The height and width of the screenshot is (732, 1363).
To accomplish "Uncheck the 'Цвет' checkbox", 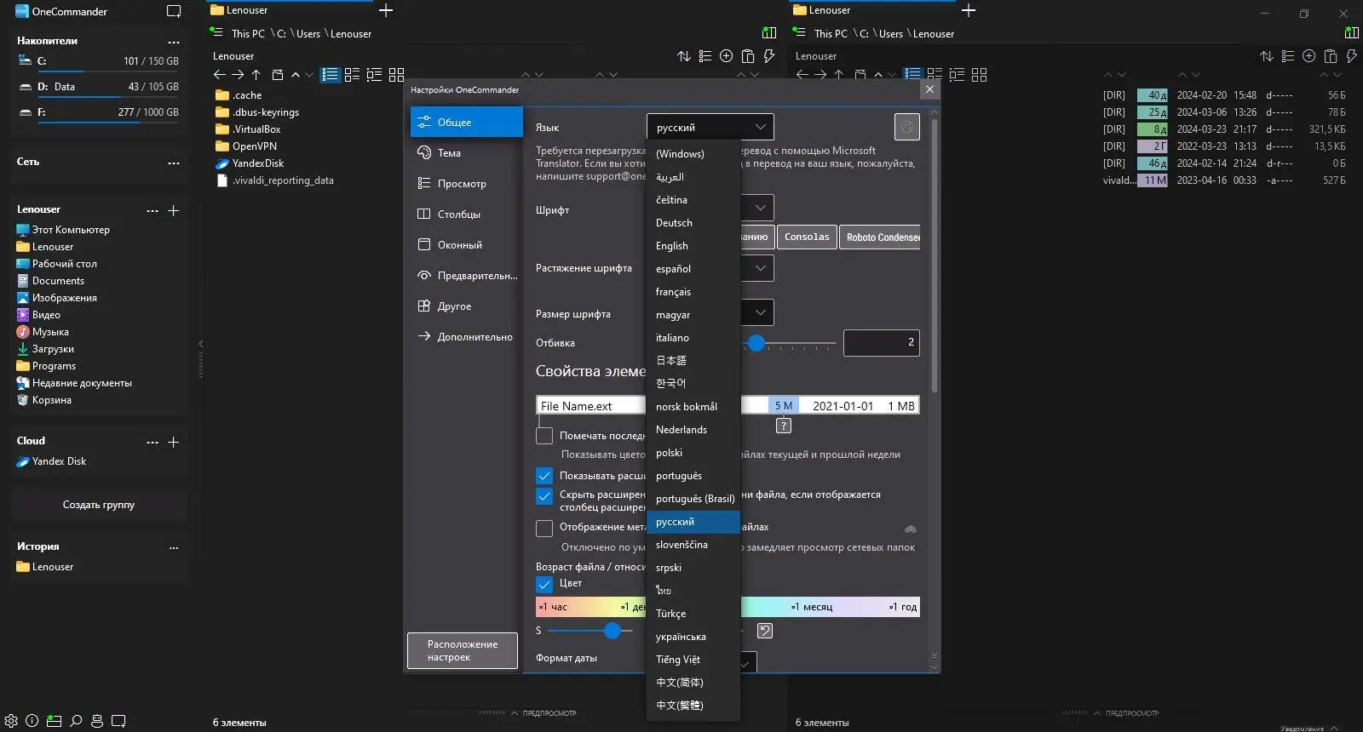I will 544,584.
